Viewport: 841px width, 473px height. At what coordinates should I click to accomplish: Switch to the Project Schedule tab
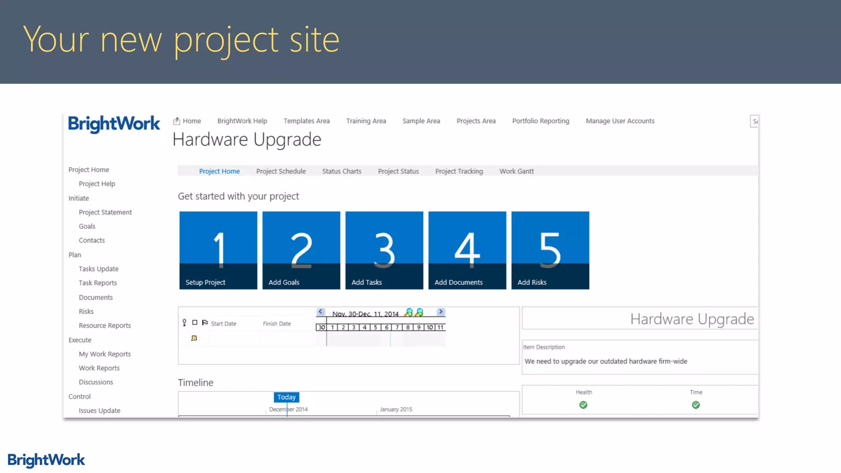tap(281, 171)
